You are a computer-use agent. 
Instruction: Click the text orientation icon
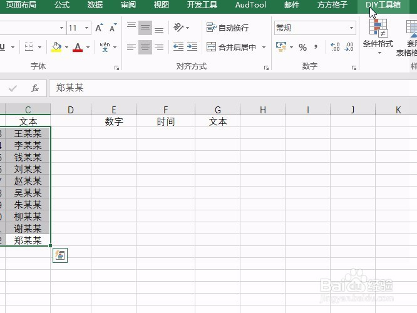point(178,28)
